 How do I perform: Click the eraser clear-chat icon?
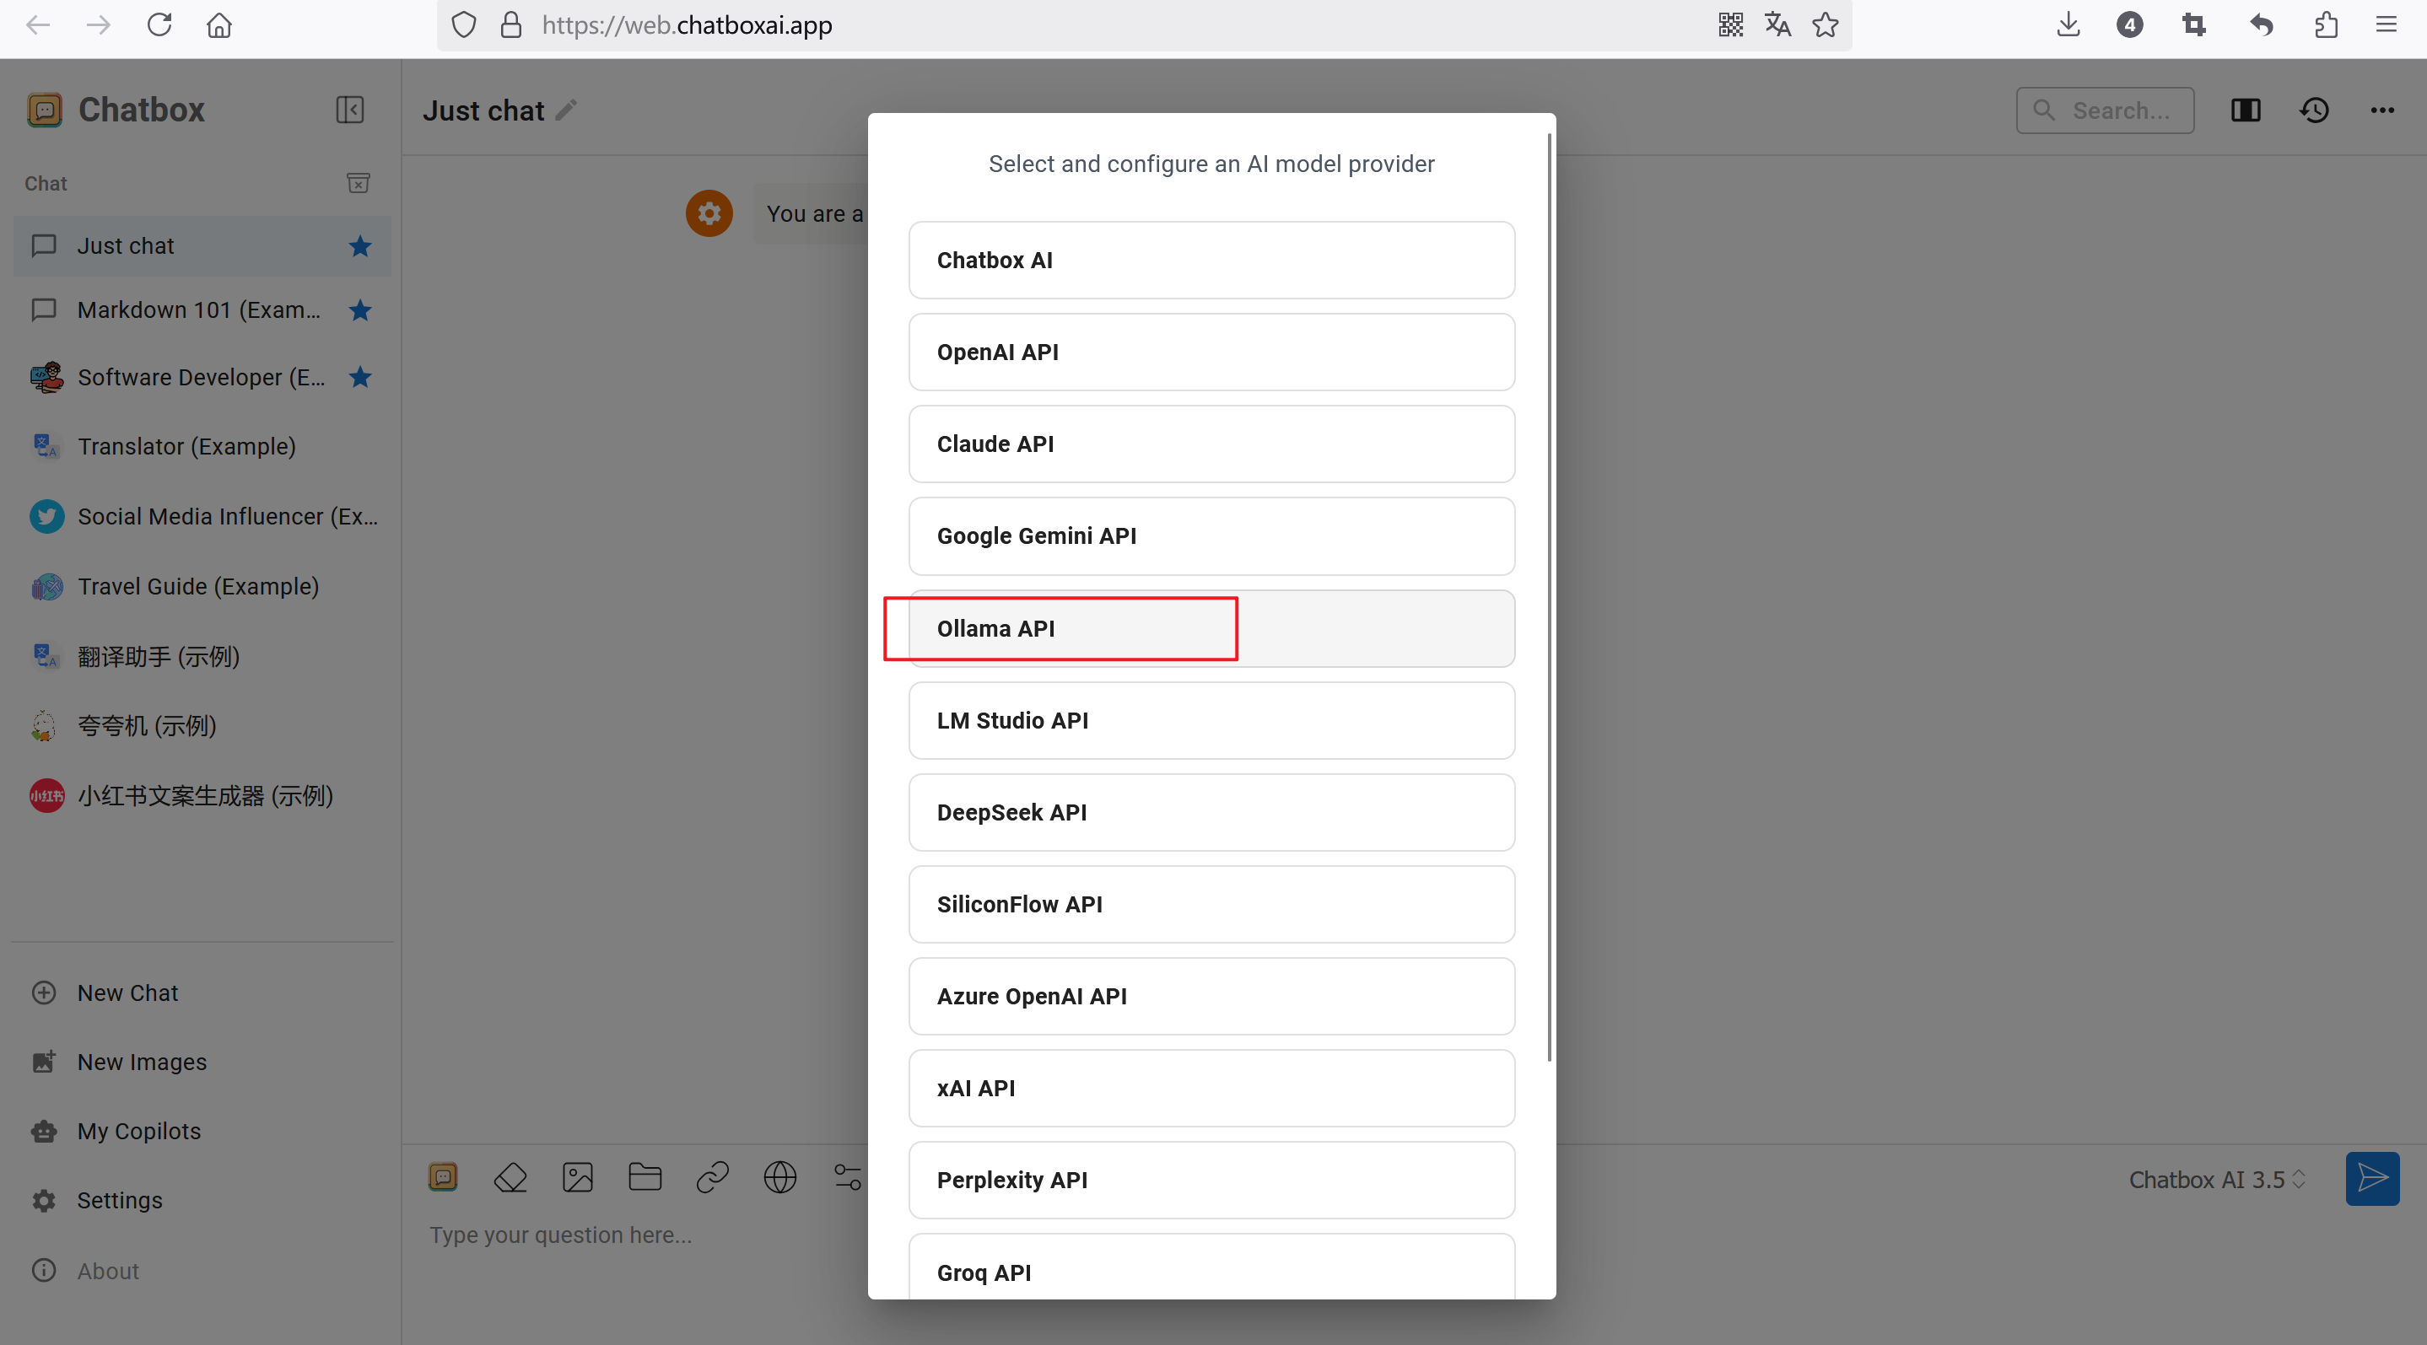pyautogui.click(x=510, y=1177)
